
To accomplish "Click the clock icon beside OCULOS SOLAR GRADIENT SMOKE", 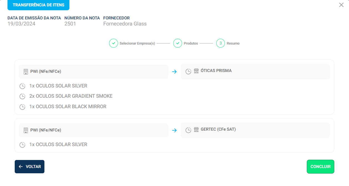I will coord(22,96).
